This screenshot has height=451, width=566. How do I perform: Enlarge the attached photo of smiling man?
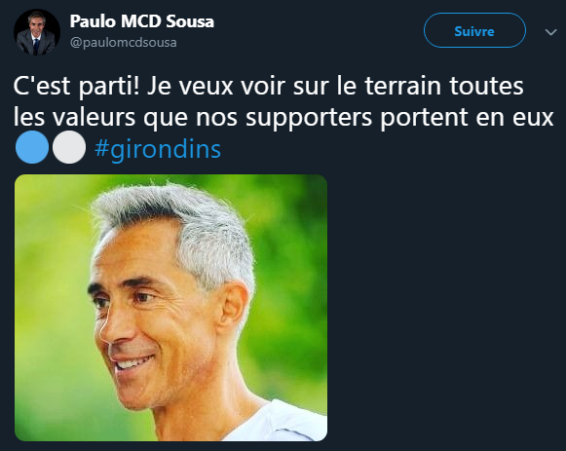pos(170,308)
